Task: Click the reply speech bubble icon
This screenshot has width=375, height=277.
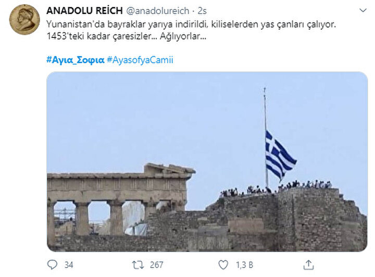Action: (x=52, y=265)
